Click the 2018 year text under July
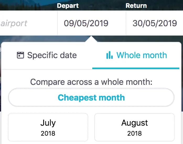 tap(48, 134)
